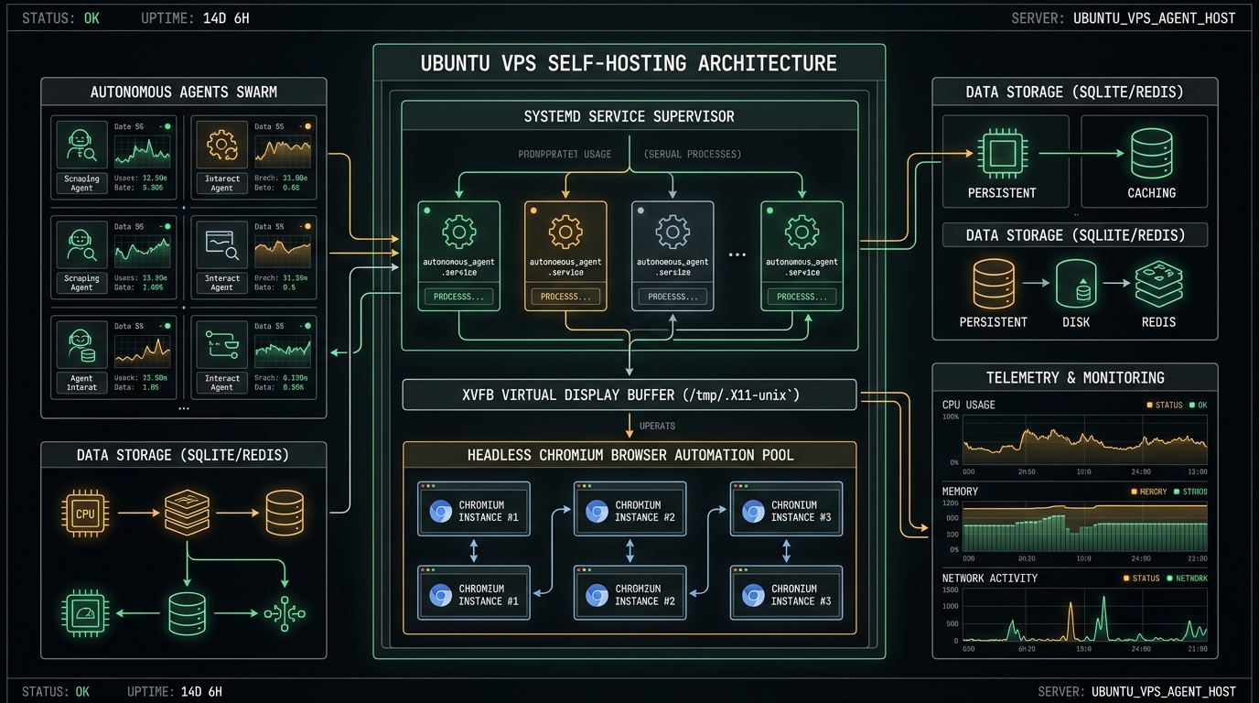This screenshot has height=703, width=1259.
Task: Click the orange PROCESS button
Action: click(565, 297)
